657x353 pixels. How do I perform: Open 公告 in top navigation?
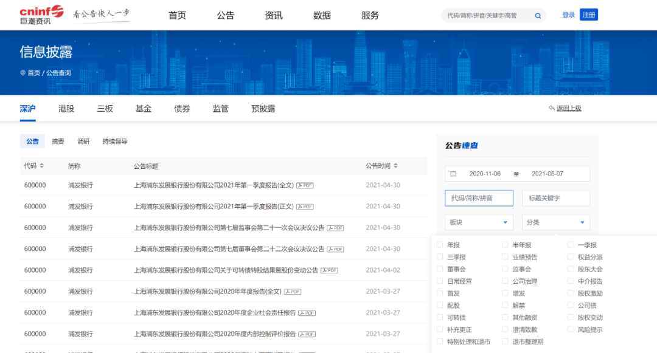click(226, 15)
